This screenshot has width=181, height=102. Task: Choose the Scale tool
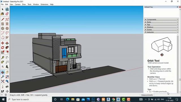(3, 52)
